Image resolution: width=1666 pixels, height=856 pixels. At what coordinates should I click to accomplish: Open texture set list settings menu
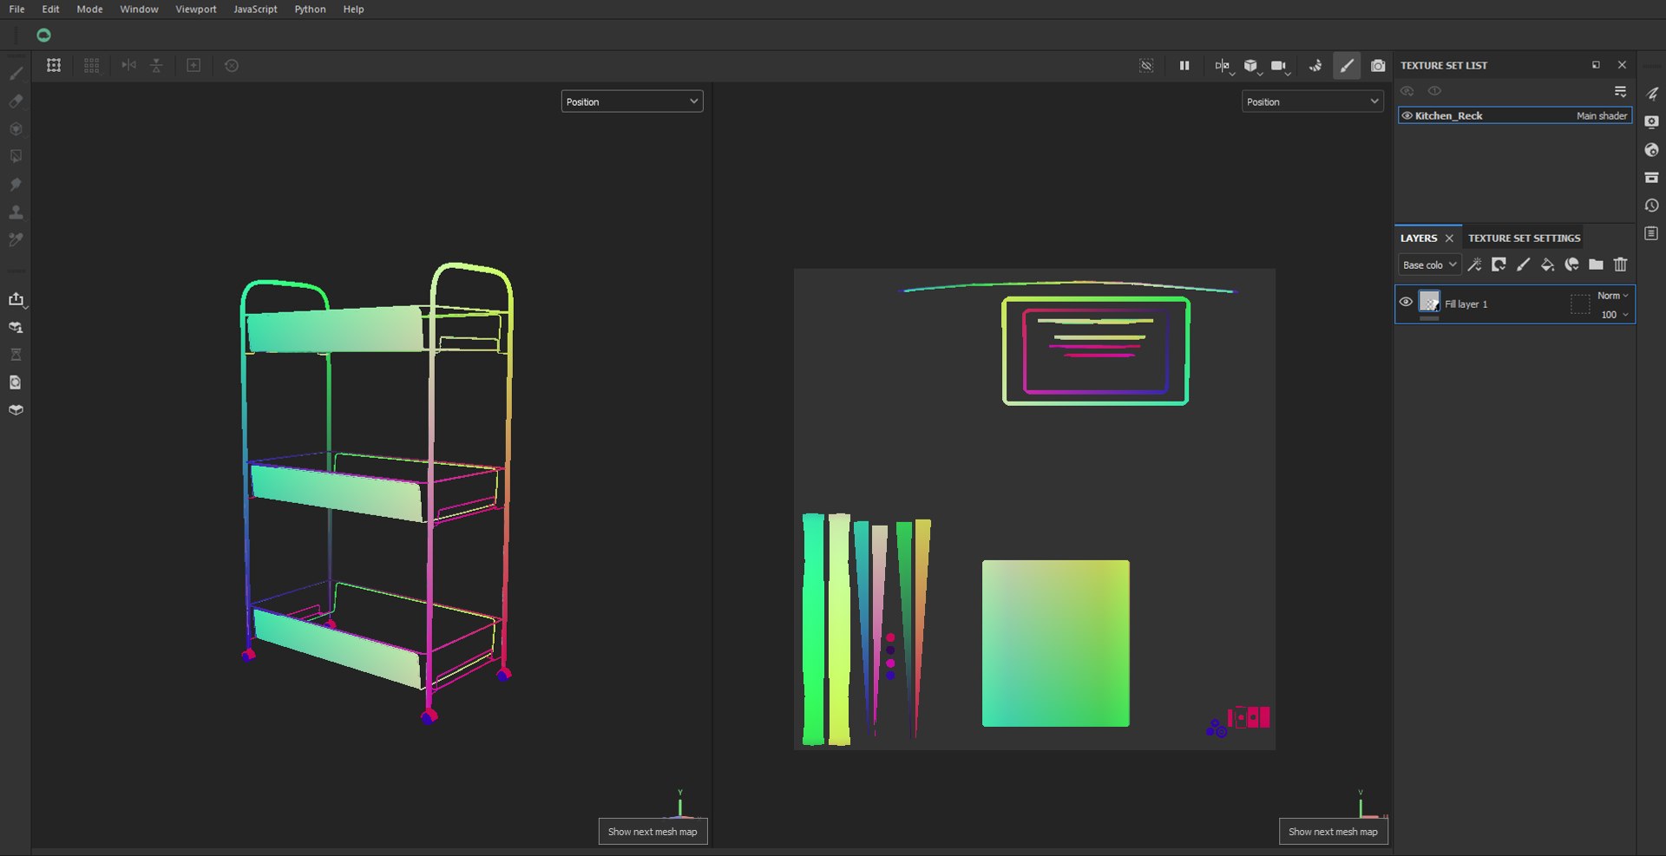coord(1620,91)
